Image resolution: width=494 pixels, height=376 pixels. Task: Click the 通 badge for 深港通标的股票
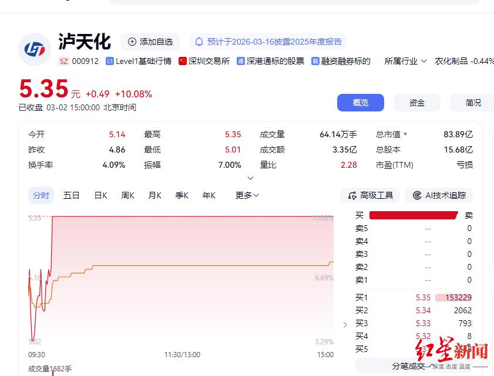(x=241, y=61)
